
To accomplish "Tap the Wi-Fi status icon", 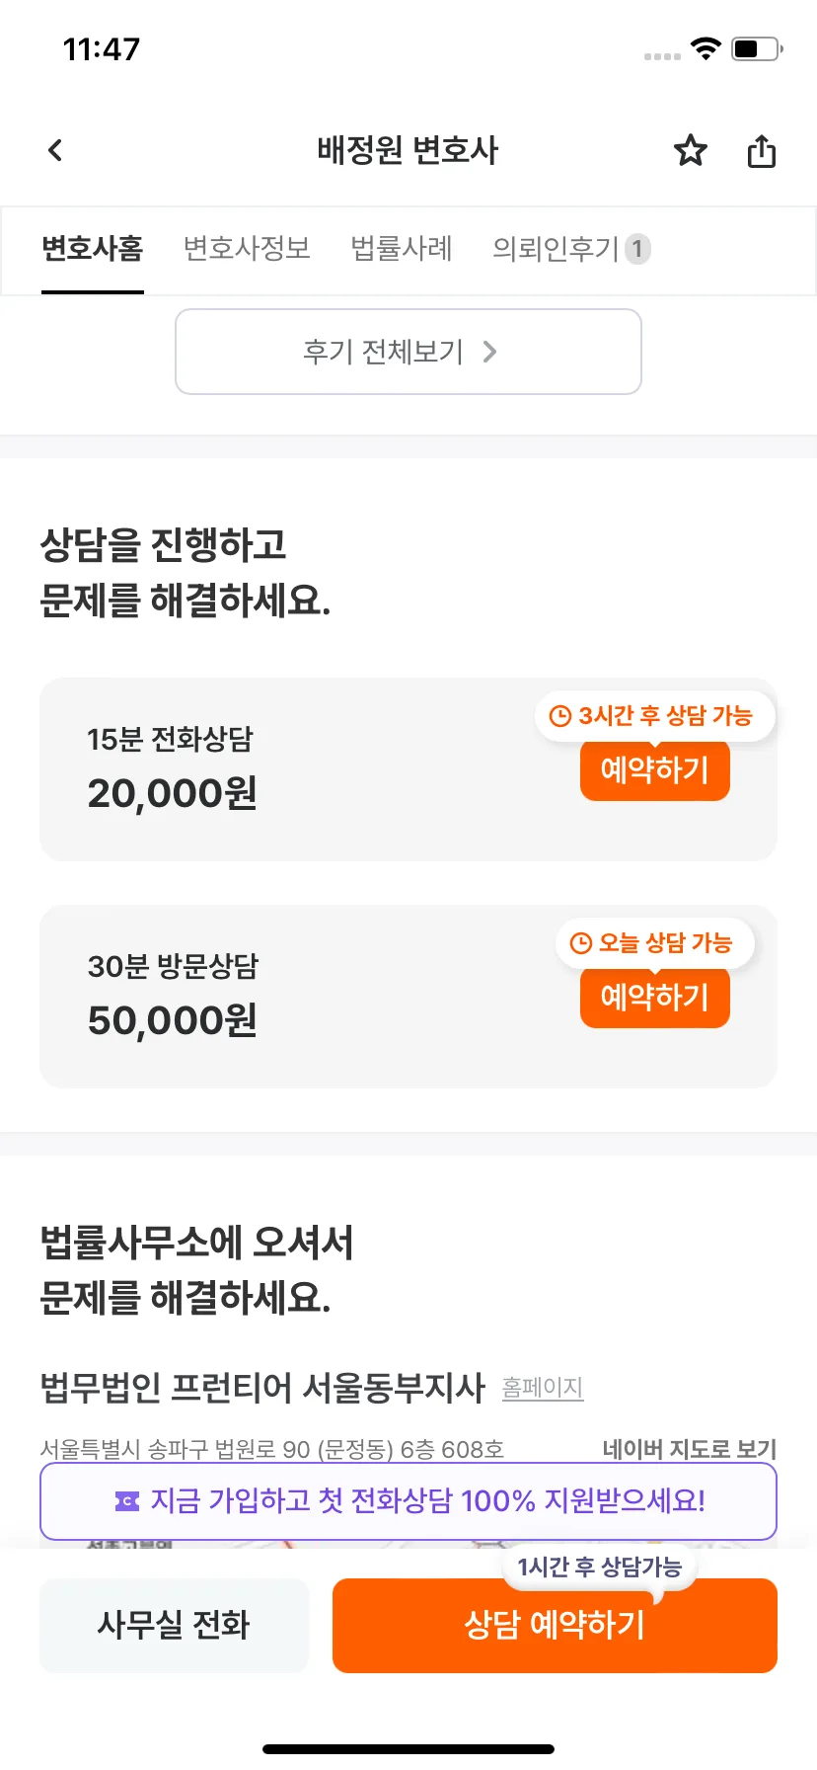I will pos(706,48).
